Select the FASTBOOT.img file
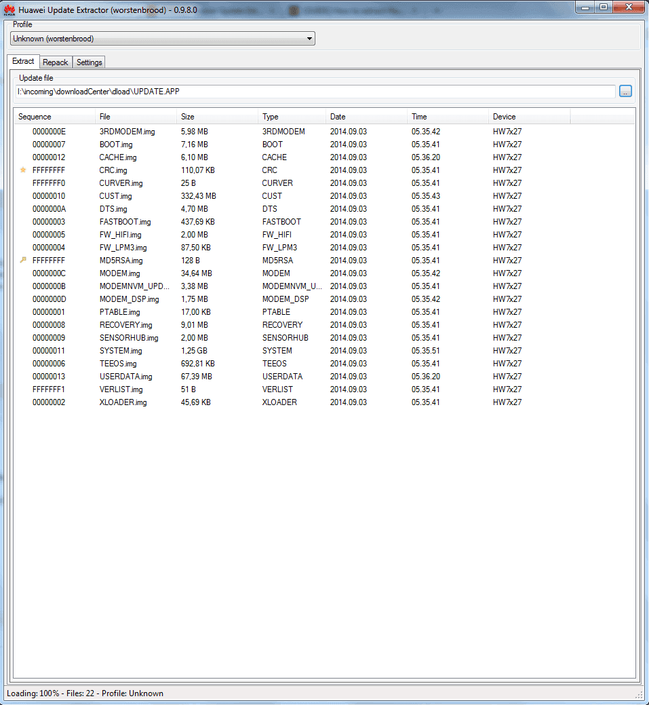The height and width of the screenshot is (705, 649). [125, 222]
